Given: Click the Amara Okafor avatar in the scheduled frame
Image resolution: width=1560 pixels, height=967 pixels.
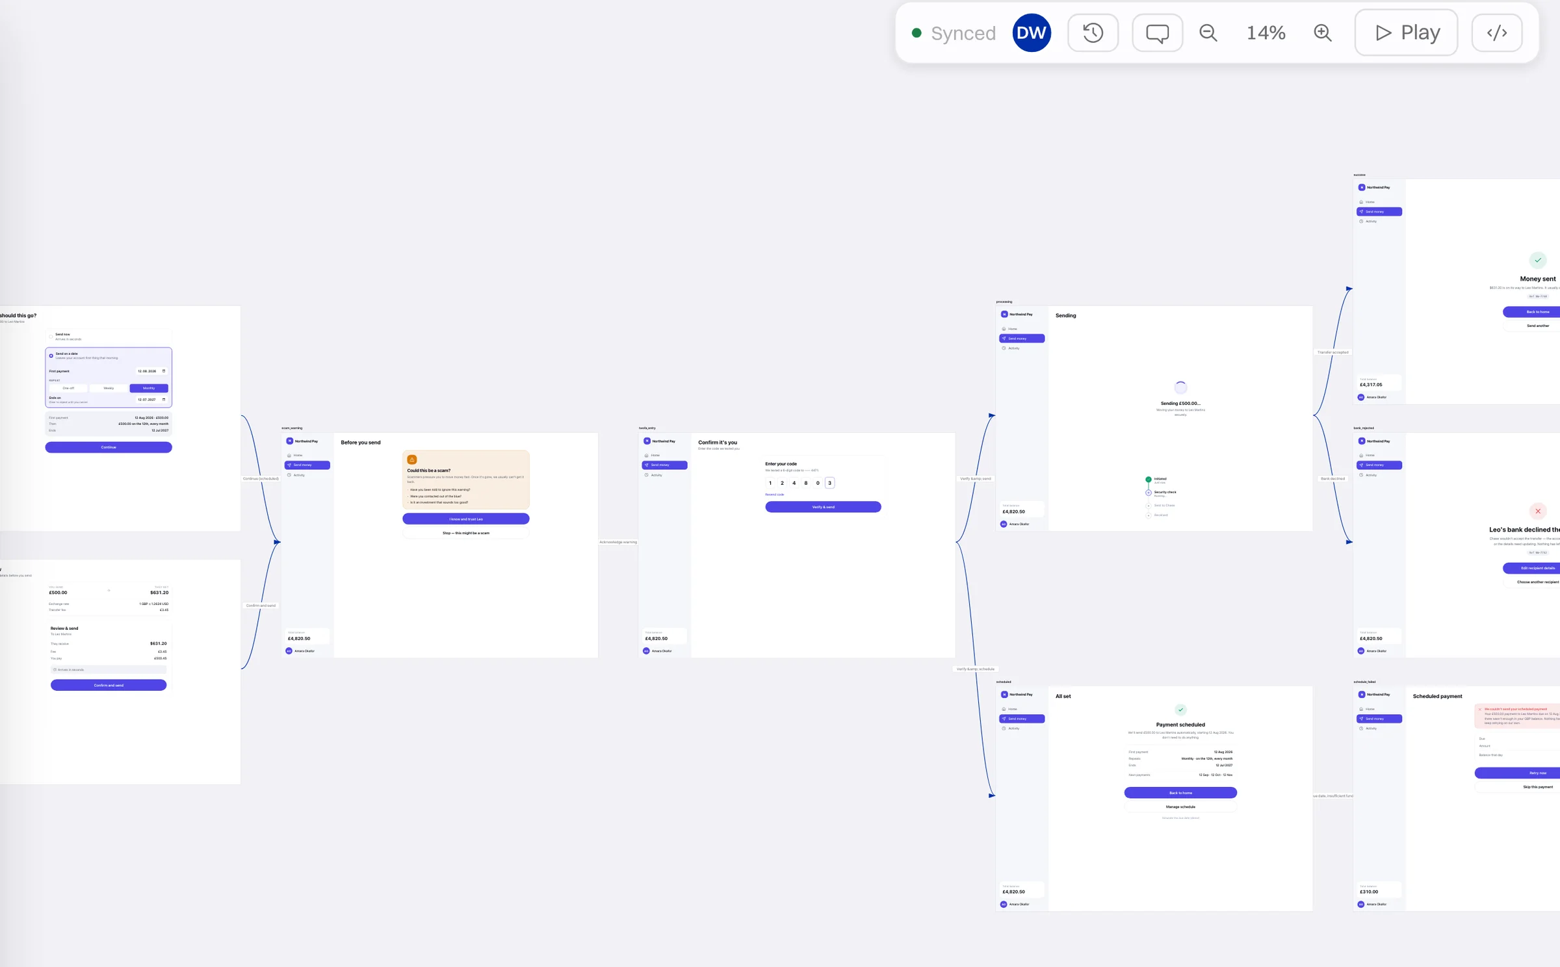Looking at the screenshot, I should 1004,905.
